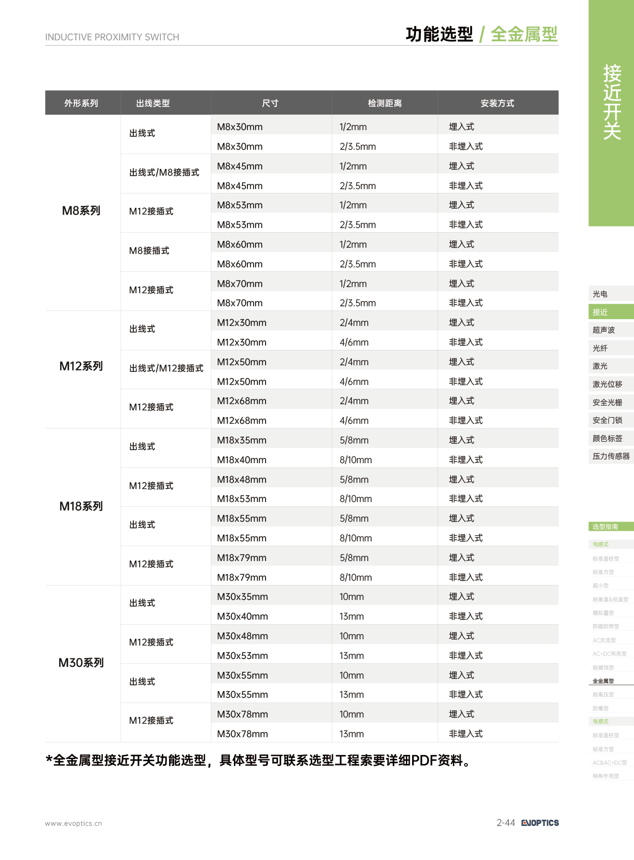Click the page number 2-44

tap(506, 823)
